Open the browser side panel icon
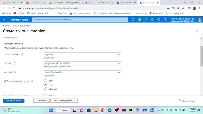Screen dimensions: 203x114 click(189, 8)
